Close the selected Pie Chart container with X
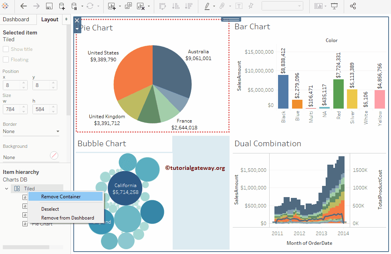 [x=77, y=21]
